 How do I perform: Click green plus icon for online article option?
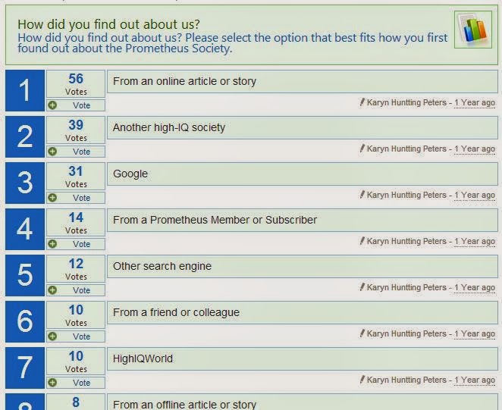coord(52,105)
